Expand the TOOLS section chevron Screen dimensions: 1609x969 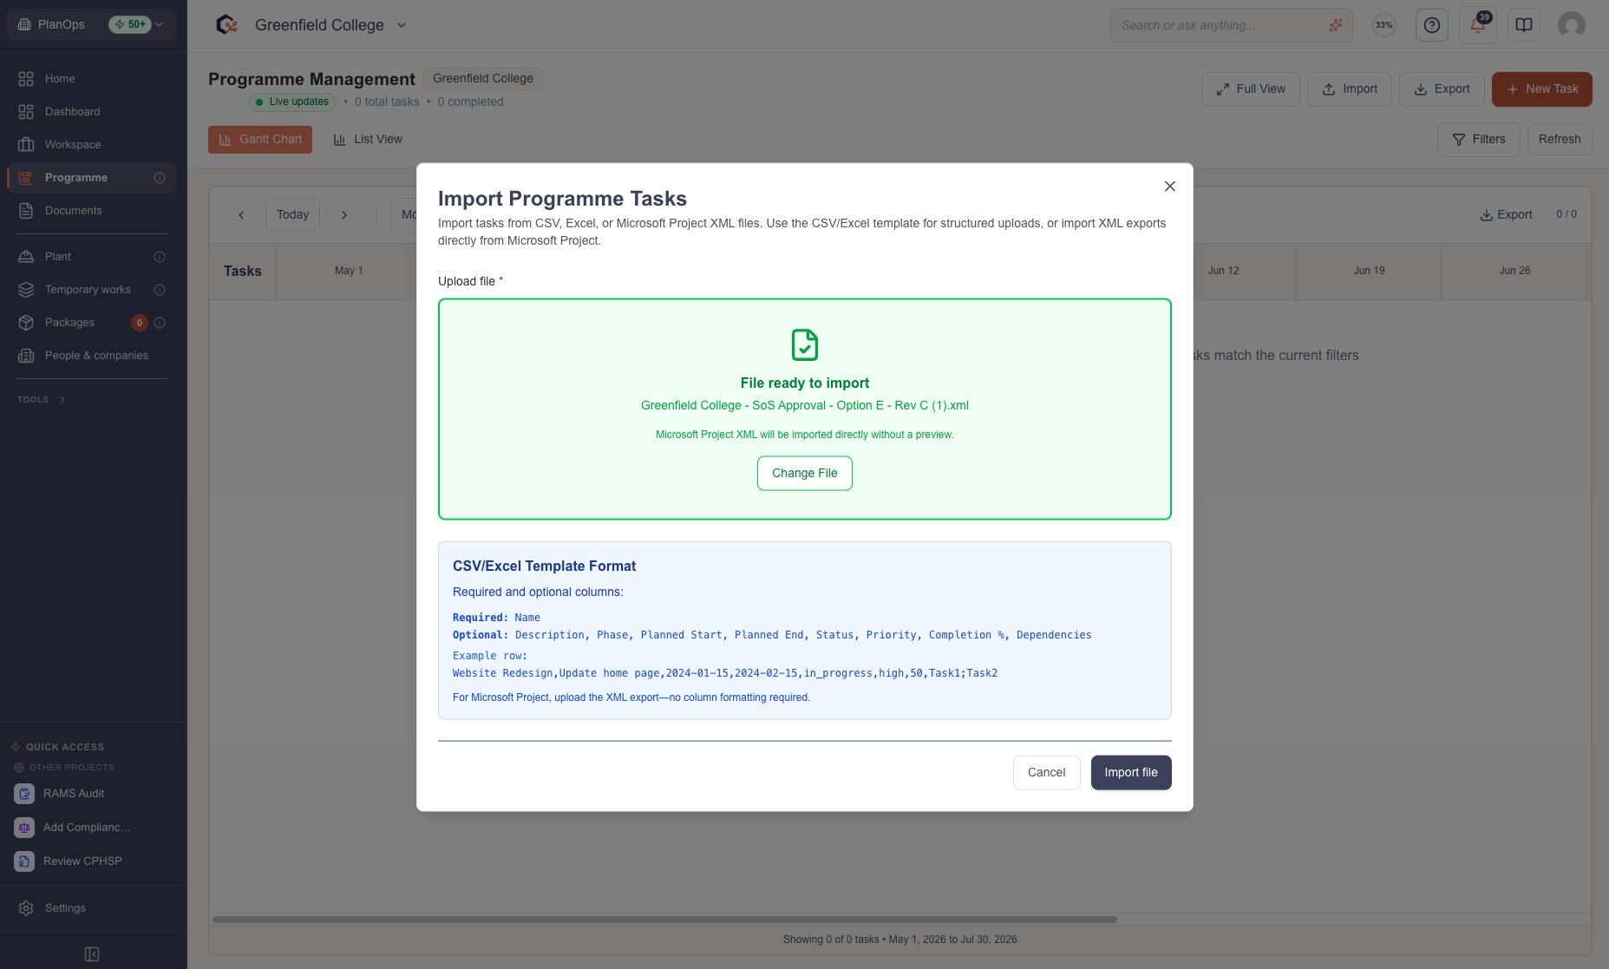click(x=62, y=400)
